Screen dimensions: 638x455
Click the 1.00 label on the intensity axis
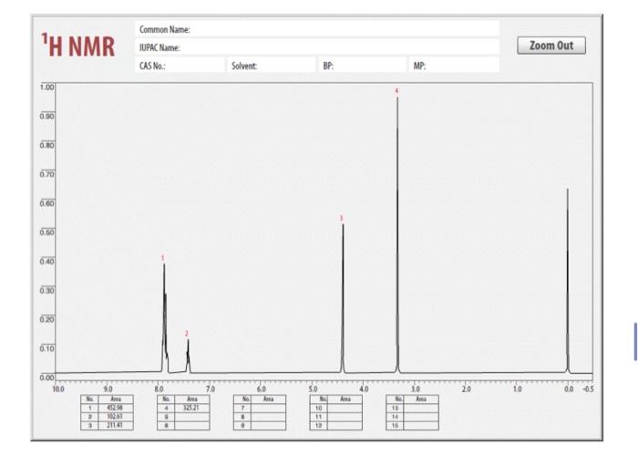click(x=46, y=88)
